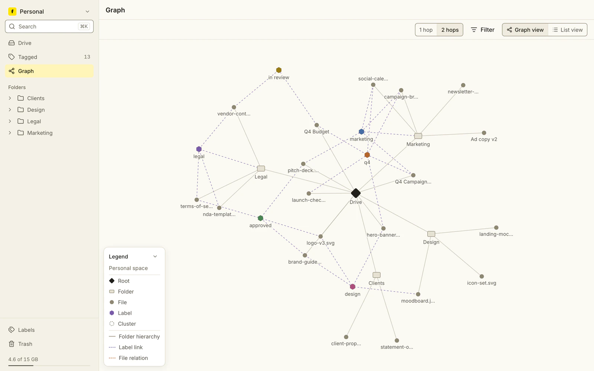The image size is (594, 371).
Task: Click the "vendor-cont..." node label
Action: pos(234,114)
